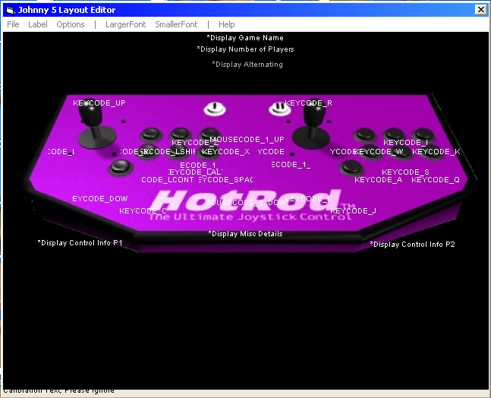Image resolution: width=491 pixels, height=398 pixels.
Task: Select the *Display Control Info P2 label
Action: pyautogui.click(x=412, y=244)
